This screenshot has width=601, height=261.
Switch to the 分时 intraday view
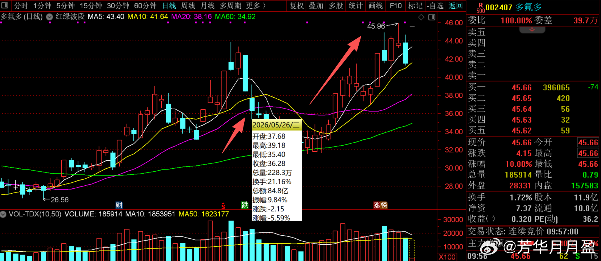(x=21, y=6)
